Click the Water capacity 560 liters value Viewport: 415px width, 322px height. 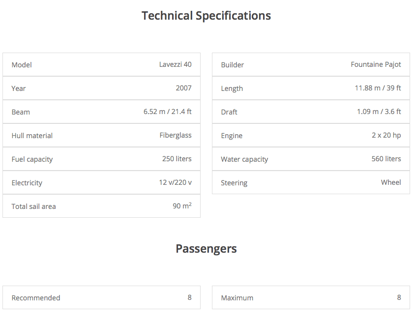(x=386, y=159)
